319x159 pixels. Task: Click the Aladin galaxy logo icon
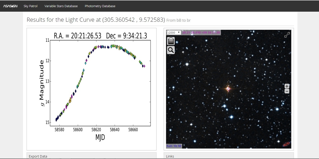(287, 144)
